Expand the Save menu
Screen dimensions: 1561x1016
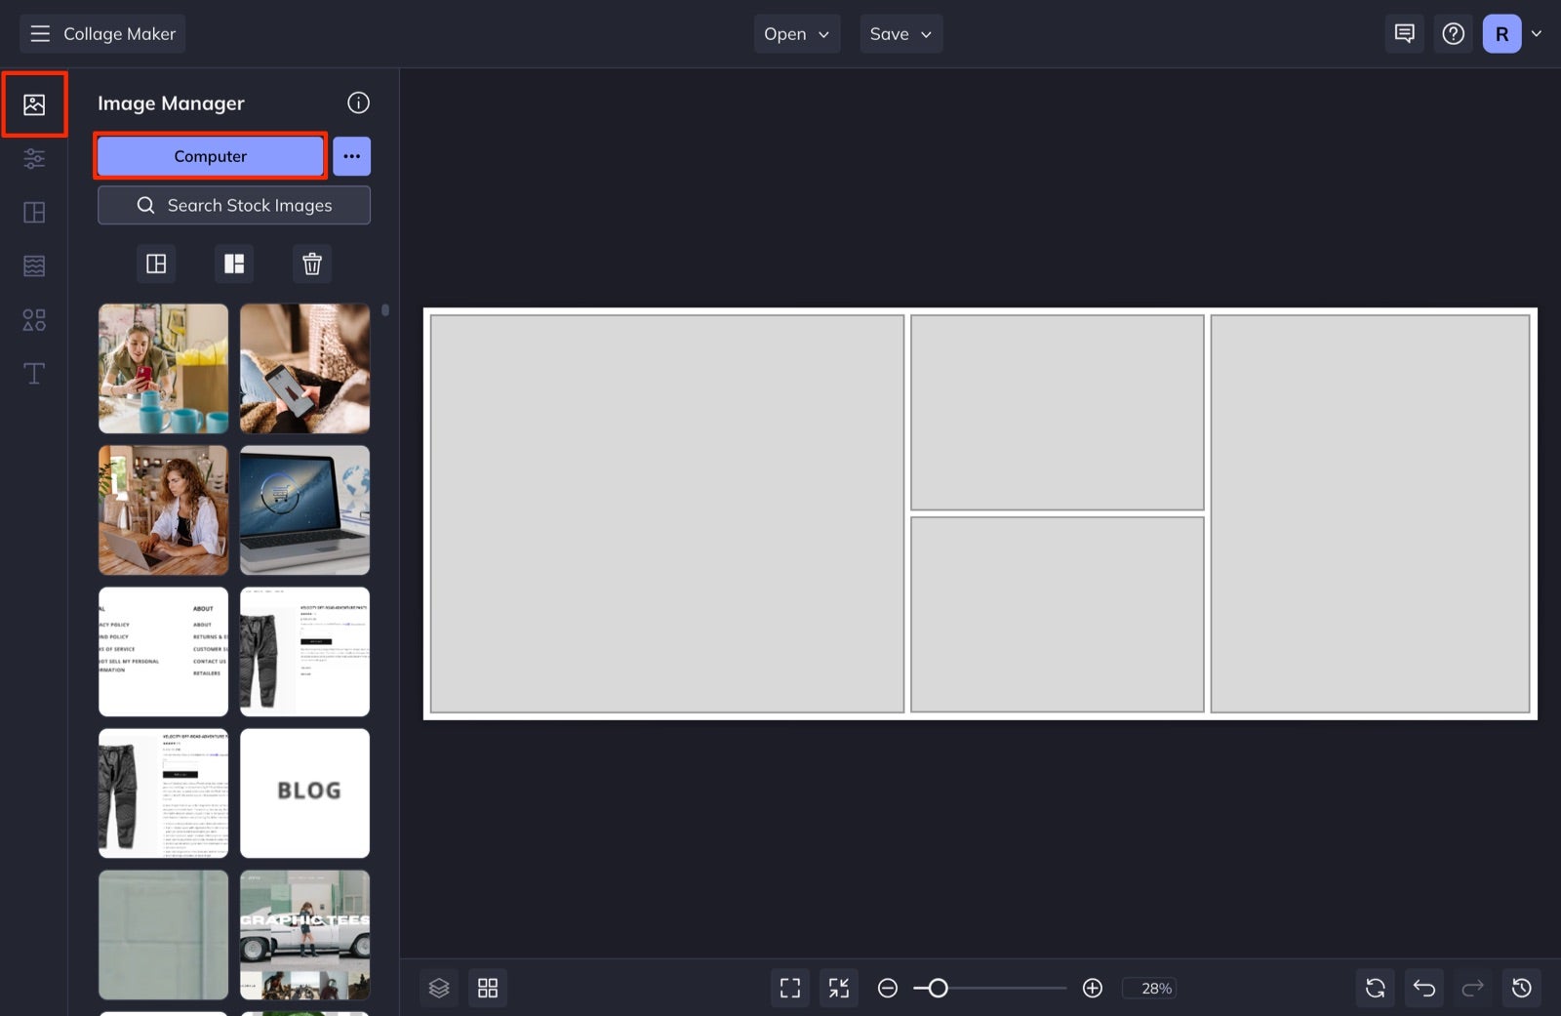[x=900, y=33]
